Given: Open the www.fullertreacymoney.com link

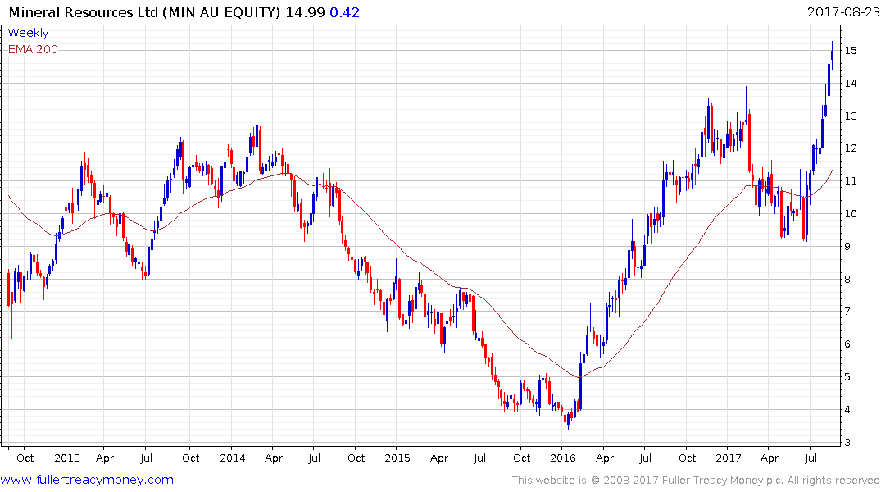Looking at the screenshot, I should 87,481.
